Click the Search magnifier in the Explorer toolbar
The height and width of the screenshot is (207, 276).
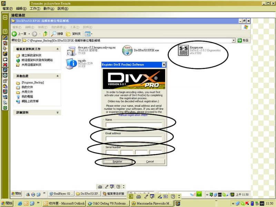point(54,33)
